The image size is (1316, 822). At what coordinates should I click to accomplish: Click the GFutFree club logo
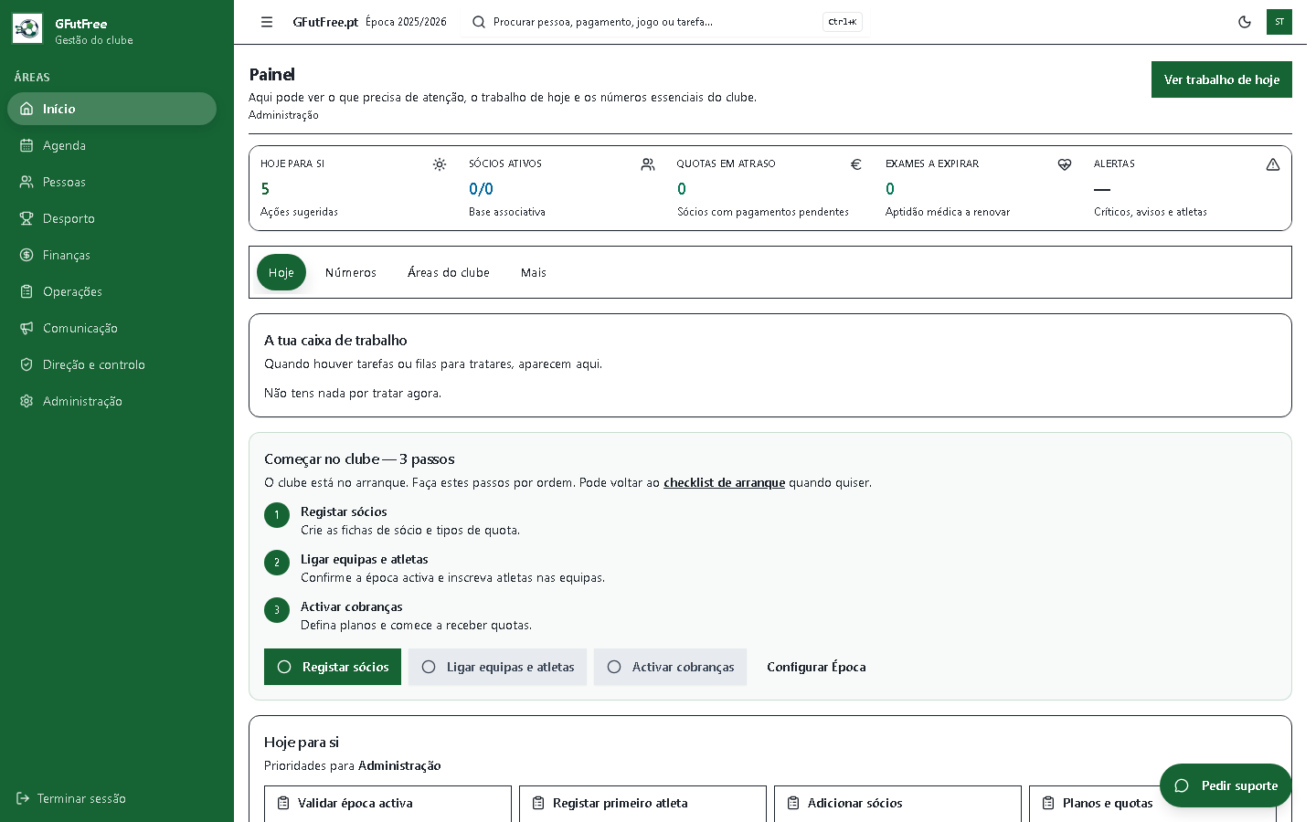tap(27, 29)
